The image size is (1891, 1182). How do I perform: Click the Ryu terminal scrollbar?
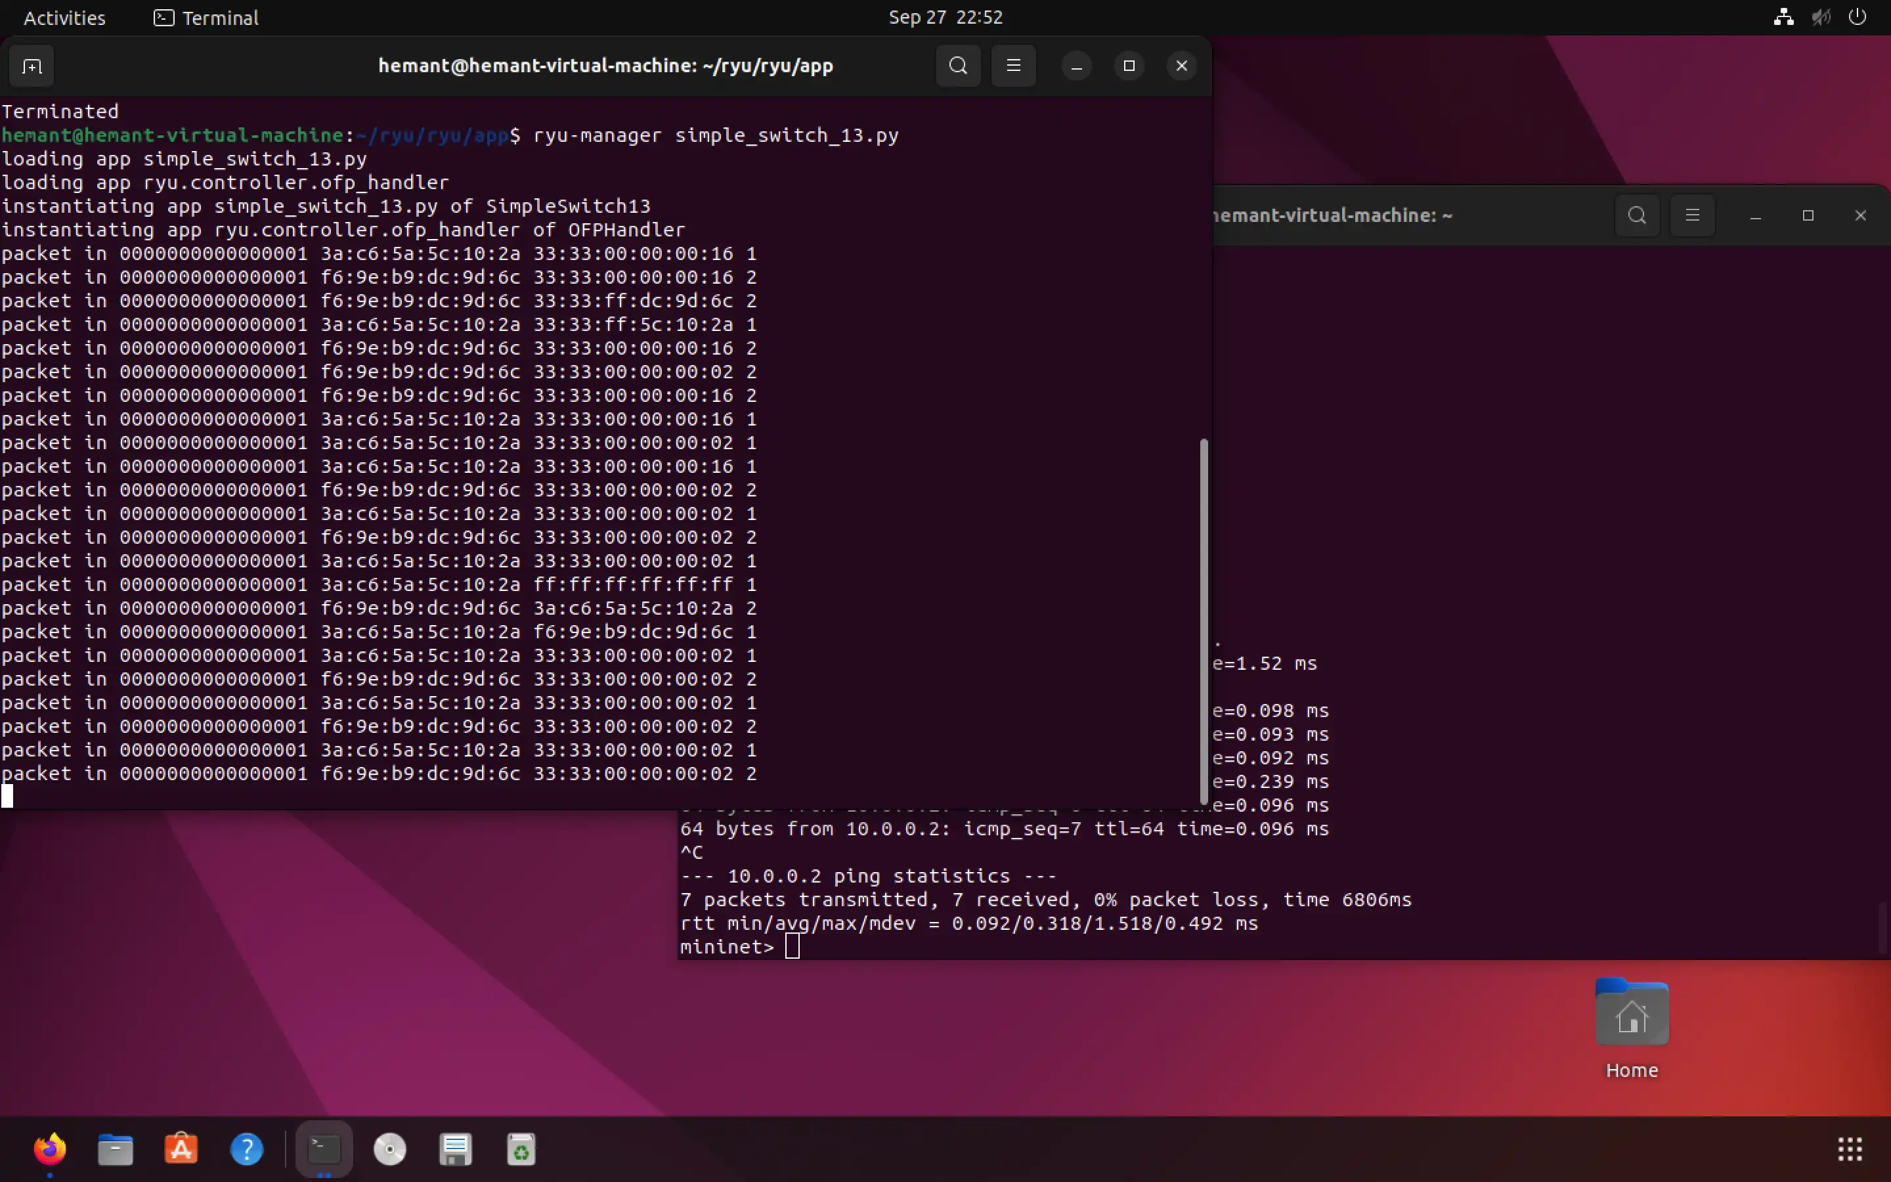(1203, 621)
